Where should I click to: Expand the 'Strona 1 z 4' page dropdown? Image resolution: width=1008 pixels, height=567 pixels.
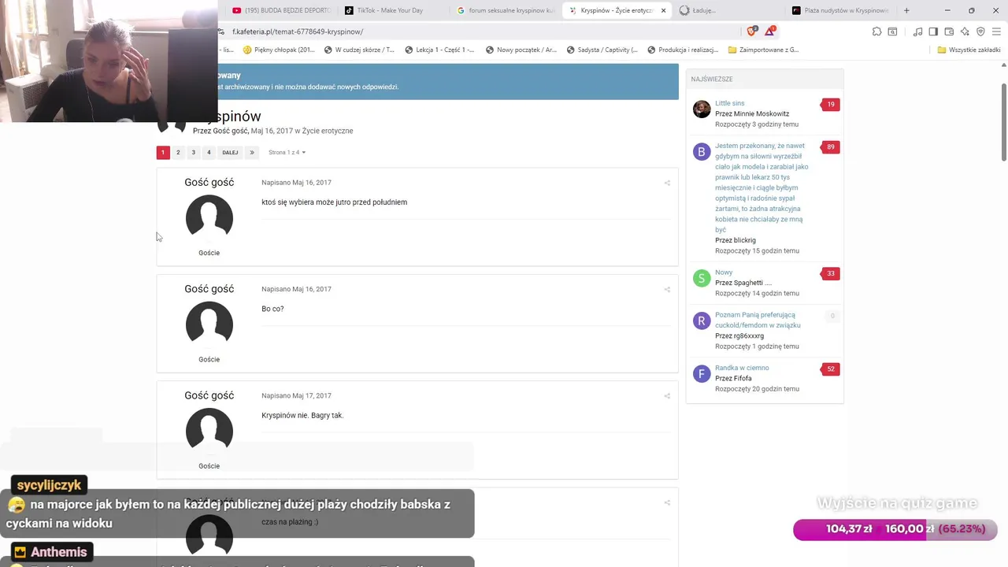click(287, 152)
